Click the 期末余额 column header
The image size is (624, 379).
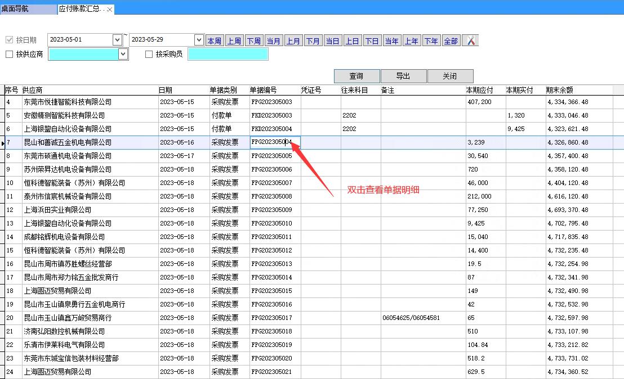click(560, 90)
